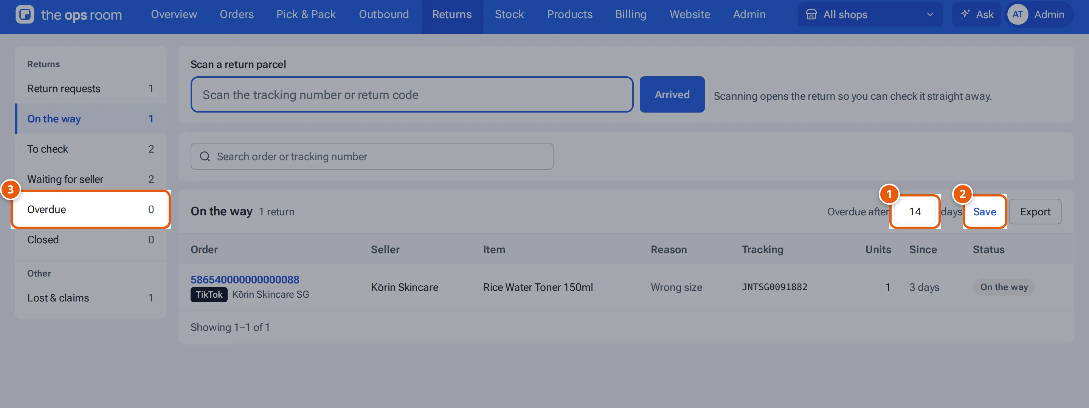Focus the scan tracking number field
The image size is (1089, 408).
412,94
